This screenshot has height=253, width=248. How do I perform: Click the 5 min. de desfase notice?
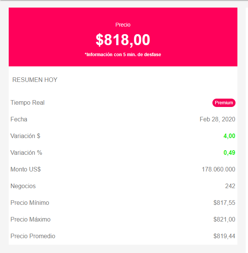[123, 55]
